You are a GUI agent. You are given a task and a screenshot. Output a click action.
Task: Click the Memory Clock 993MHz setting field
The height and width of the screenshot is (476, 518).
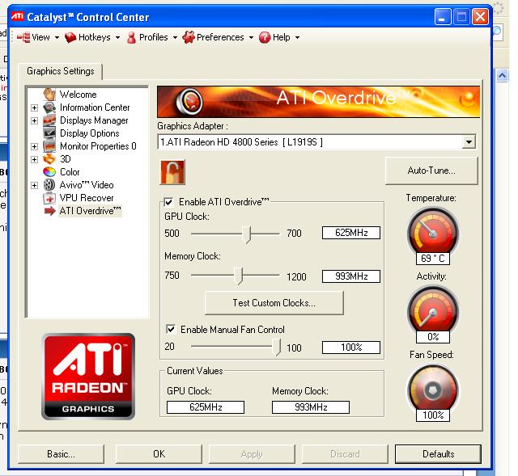point(351,276)
